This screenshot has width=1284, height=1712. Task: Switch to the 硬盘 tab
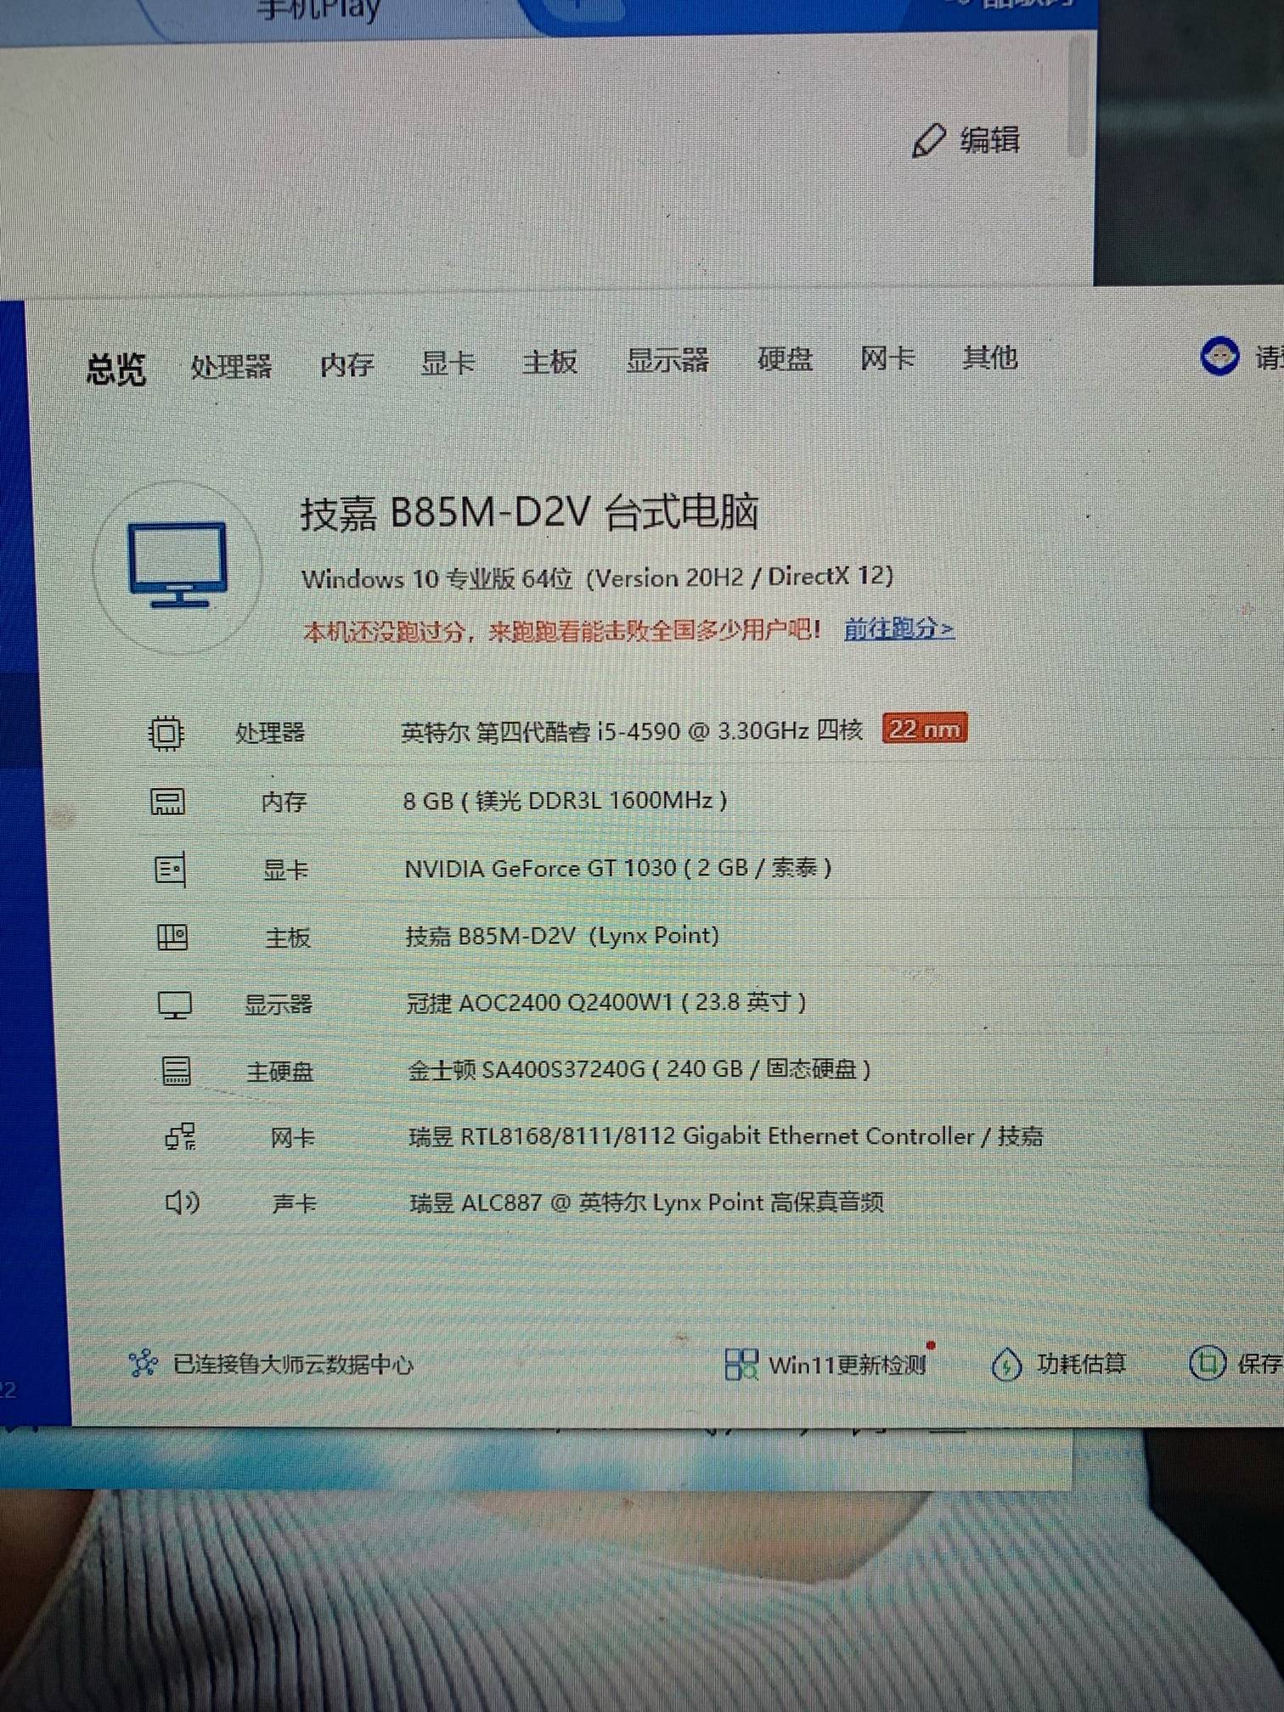coord(785,359)
